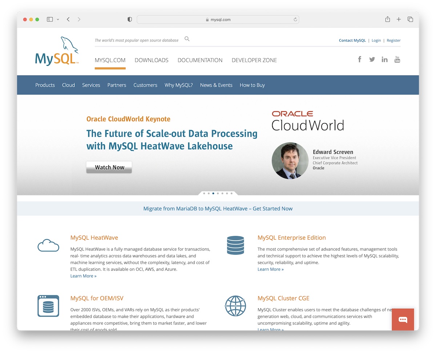Click the search magnifier icon

pyautogui.click(x=187, y=39)
